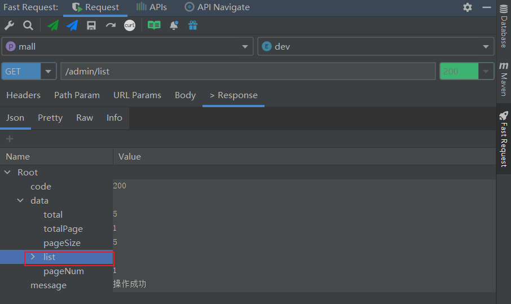Click the search magnifier icon
Image resolution: width=511 pixels, height=304 pixels.
click(28, 25)
